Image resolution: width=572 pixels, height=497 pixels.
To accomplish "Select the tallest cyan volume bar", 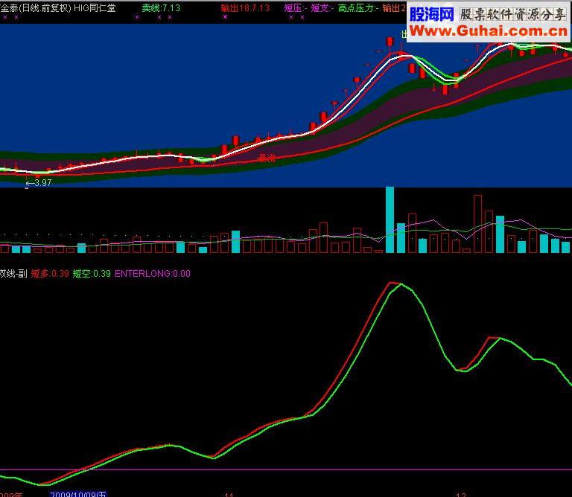I will point(390,219).
